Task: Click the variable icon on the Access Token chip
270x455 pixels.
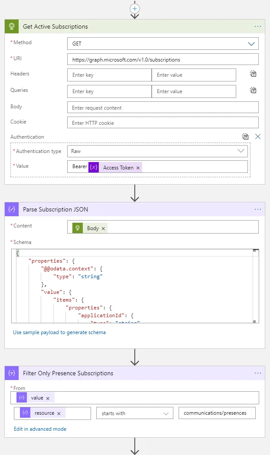Action: 94,167
